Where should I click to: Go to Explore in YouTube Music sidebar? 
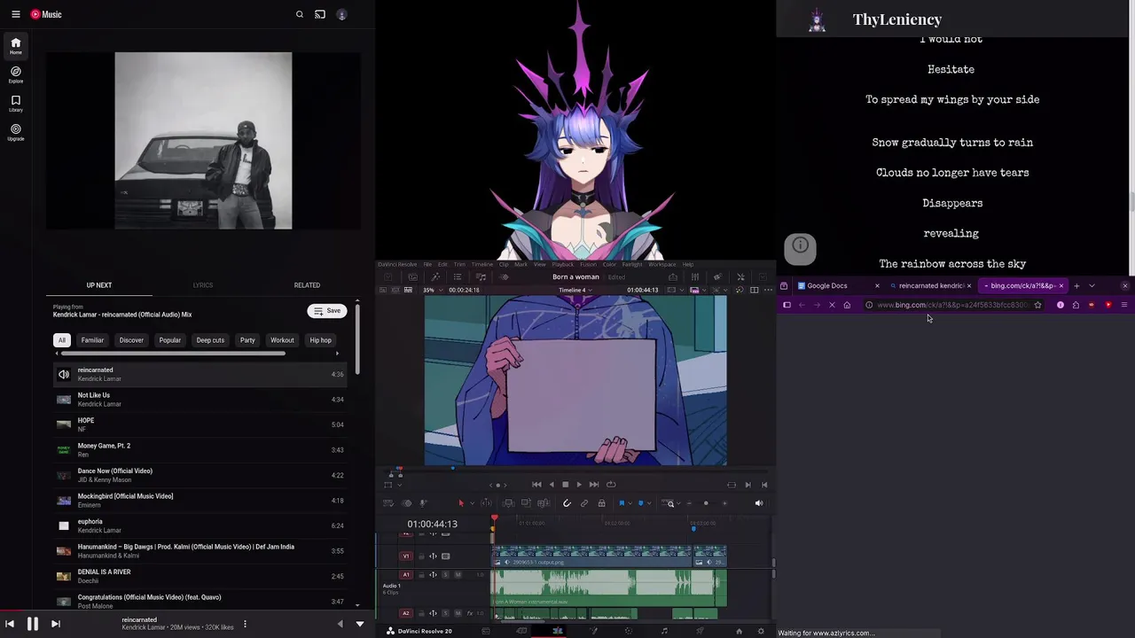16,74
